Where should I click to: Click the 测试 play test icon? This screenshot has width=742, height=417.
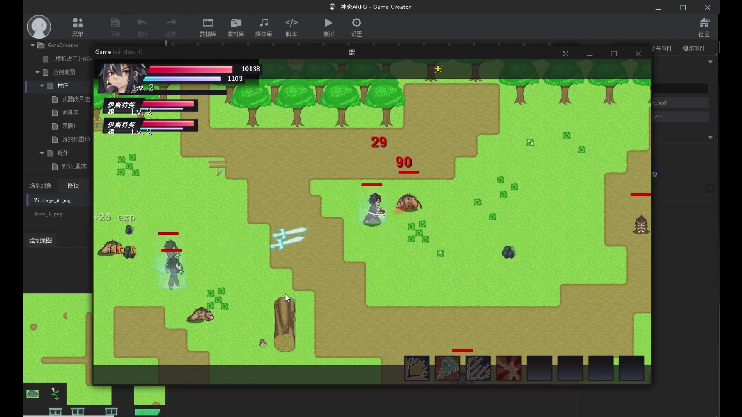(328, 27)
